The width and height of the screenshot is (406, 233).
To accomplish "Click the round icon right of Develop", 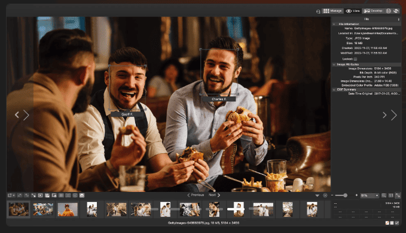I will point(389,11).
